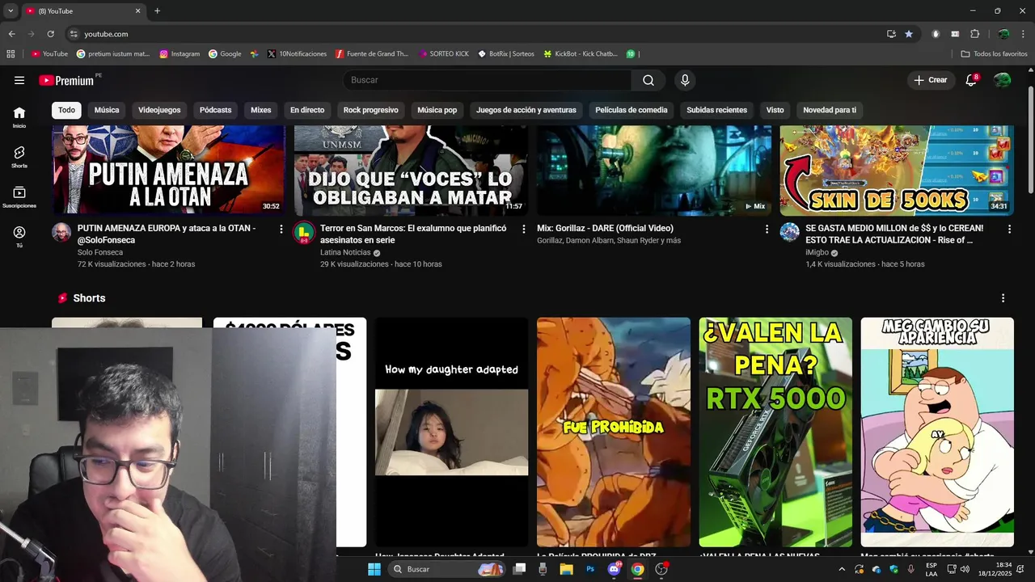Open options for the iMigbo video
The height and width of the screenshot is (582, 1035).
[x=1009, y=230]
